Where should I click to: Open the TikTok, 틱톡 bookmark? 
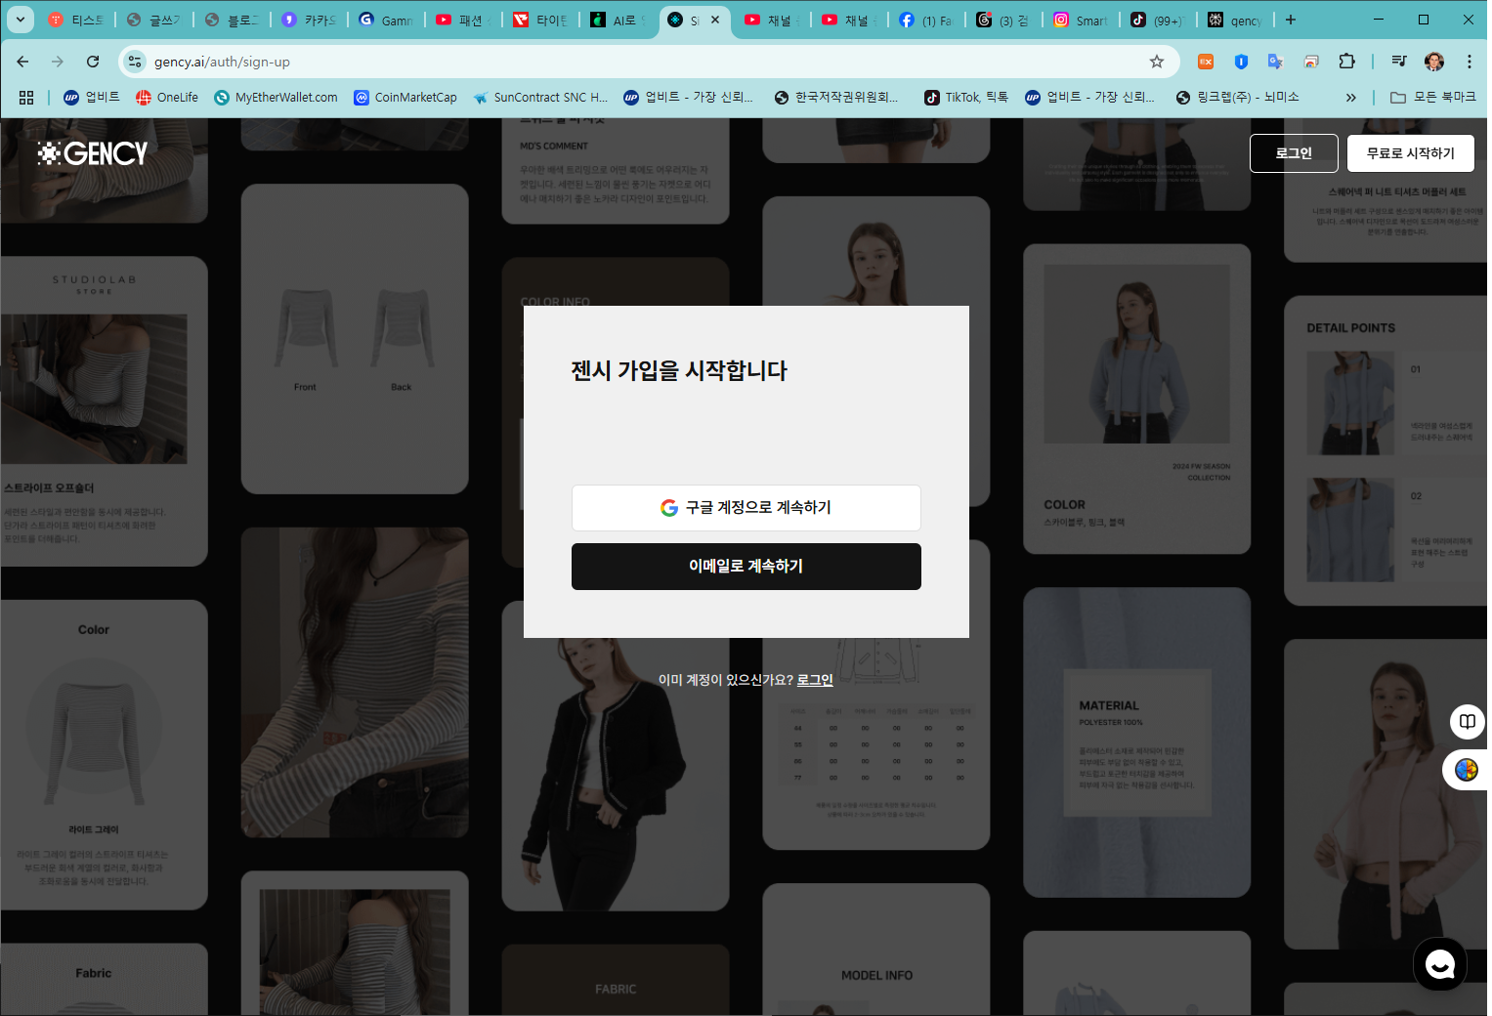click(x=966, y=98)
